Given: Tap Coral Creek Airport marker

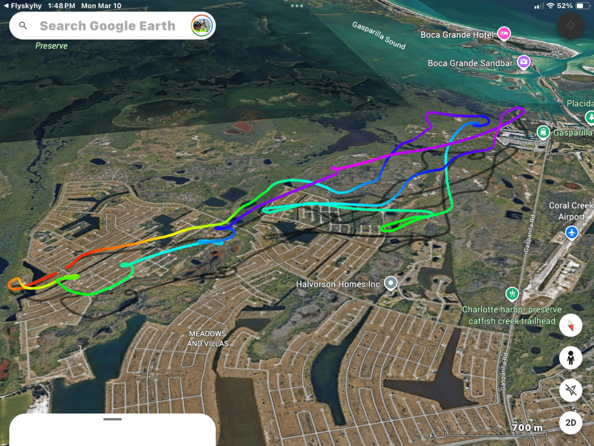Looking at the screenshot, I should [571, 233].
